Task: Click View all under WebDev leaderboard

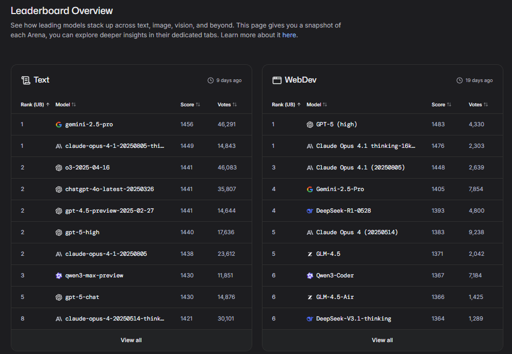Action: click(x=382, y=340)
